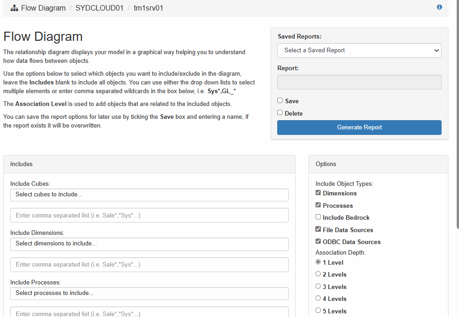459x317 pixels.
Task: Open the Select dimensions to include list
Action: [149, 244]
